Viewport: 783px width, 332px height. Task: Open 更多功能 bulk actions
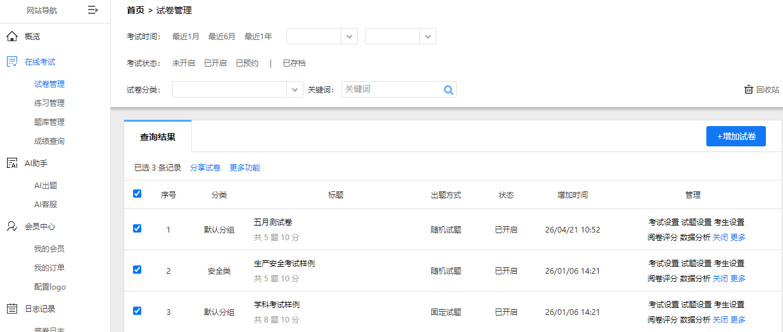tap(245, 168)
